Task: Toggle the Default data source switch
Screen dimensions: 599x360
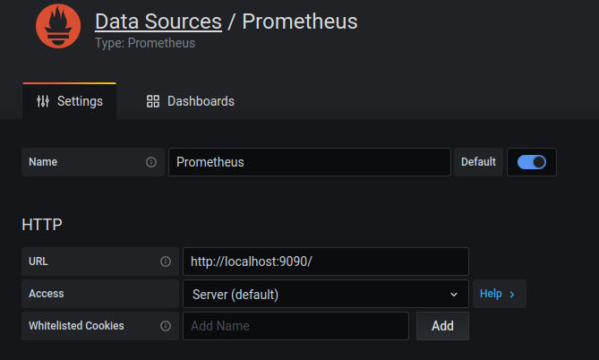Action: [x=532, y=162]
